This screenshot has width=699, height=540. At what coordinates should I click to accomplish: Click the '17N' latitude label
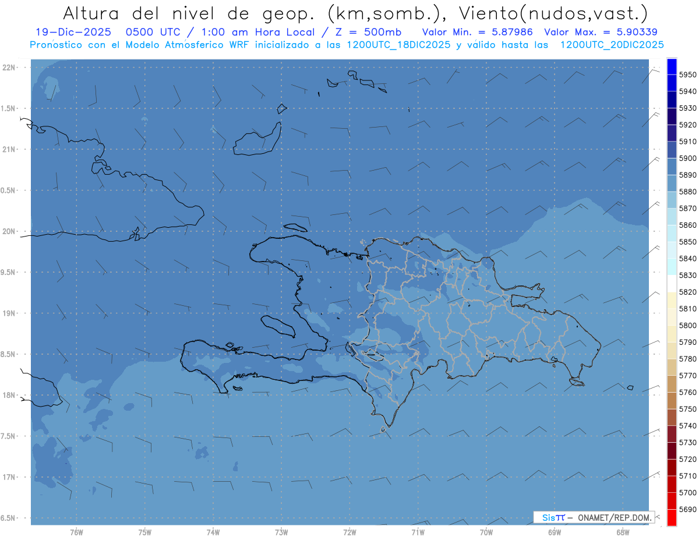(9, 477)
